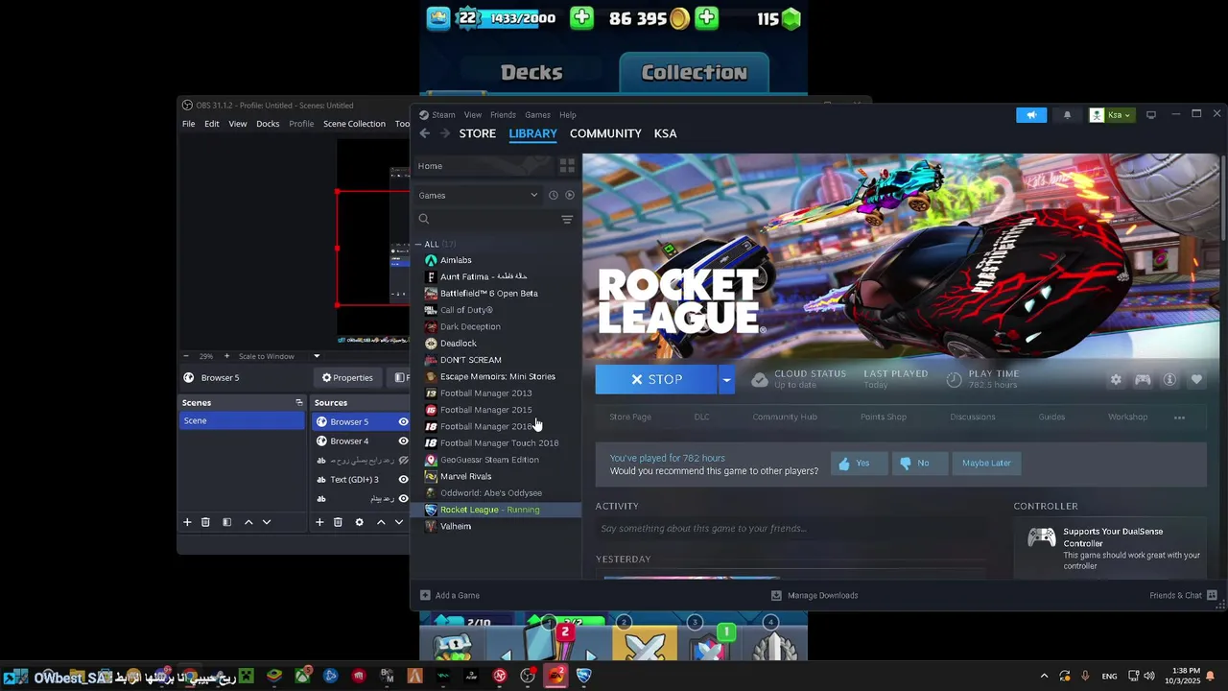Switch library to grid view icon

[567, 166]
